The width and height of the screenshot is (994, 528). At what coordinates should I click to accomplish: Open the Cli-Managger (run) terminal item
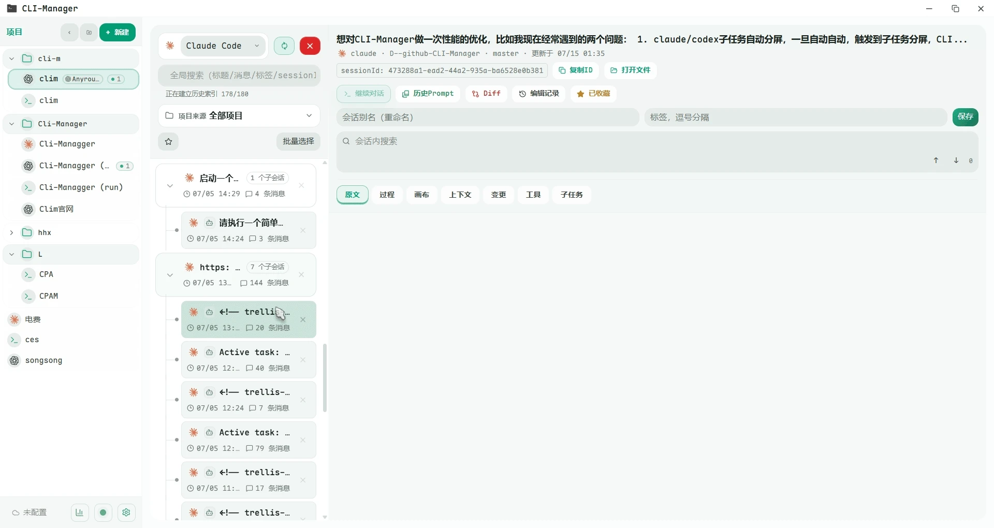click(74, 187)
